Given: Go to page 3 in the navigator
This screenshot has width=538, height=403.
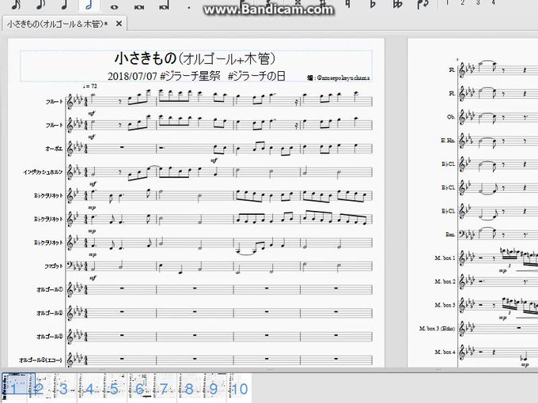Looking at the screenshot, I should coord(63,389).
